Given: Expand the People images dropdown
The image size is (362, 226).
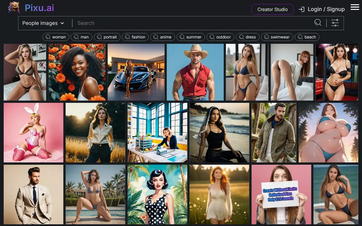Looking at the screenshot, I should pyautogui.click(x=43, y=23).
